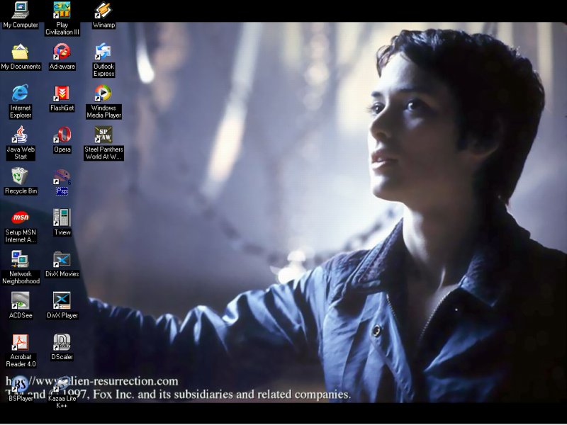The width and height of the screenshot is (567, 425).
Task: Open the My Documents folder
Action: pyautogui.click(x=21, y=52)
